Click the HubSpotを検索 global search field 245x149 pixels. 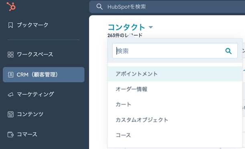tap(167, 7)
